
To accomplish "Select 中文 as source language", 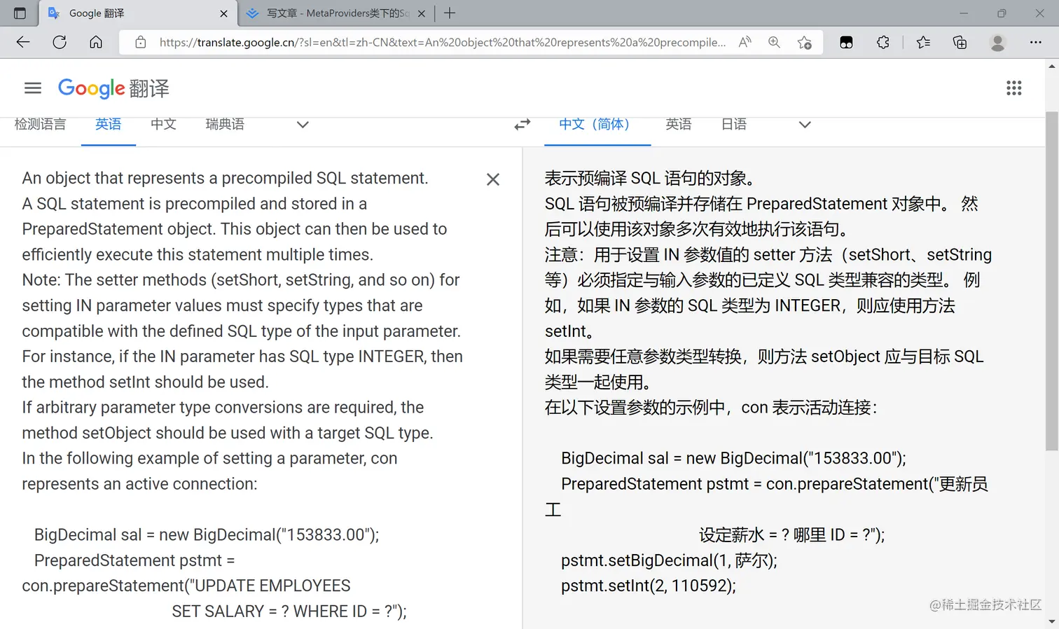I will click(163, 125).
